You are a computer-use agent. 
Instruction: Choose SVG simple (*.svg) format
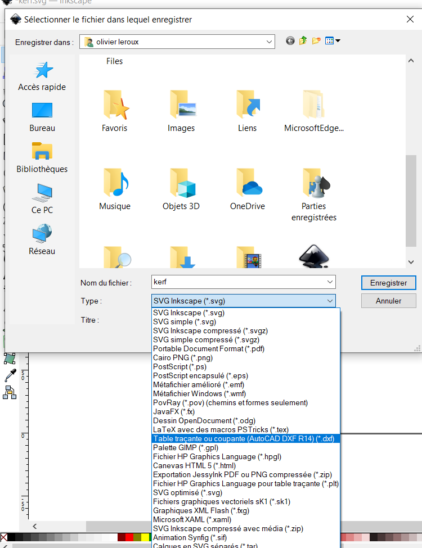[246, 322]
